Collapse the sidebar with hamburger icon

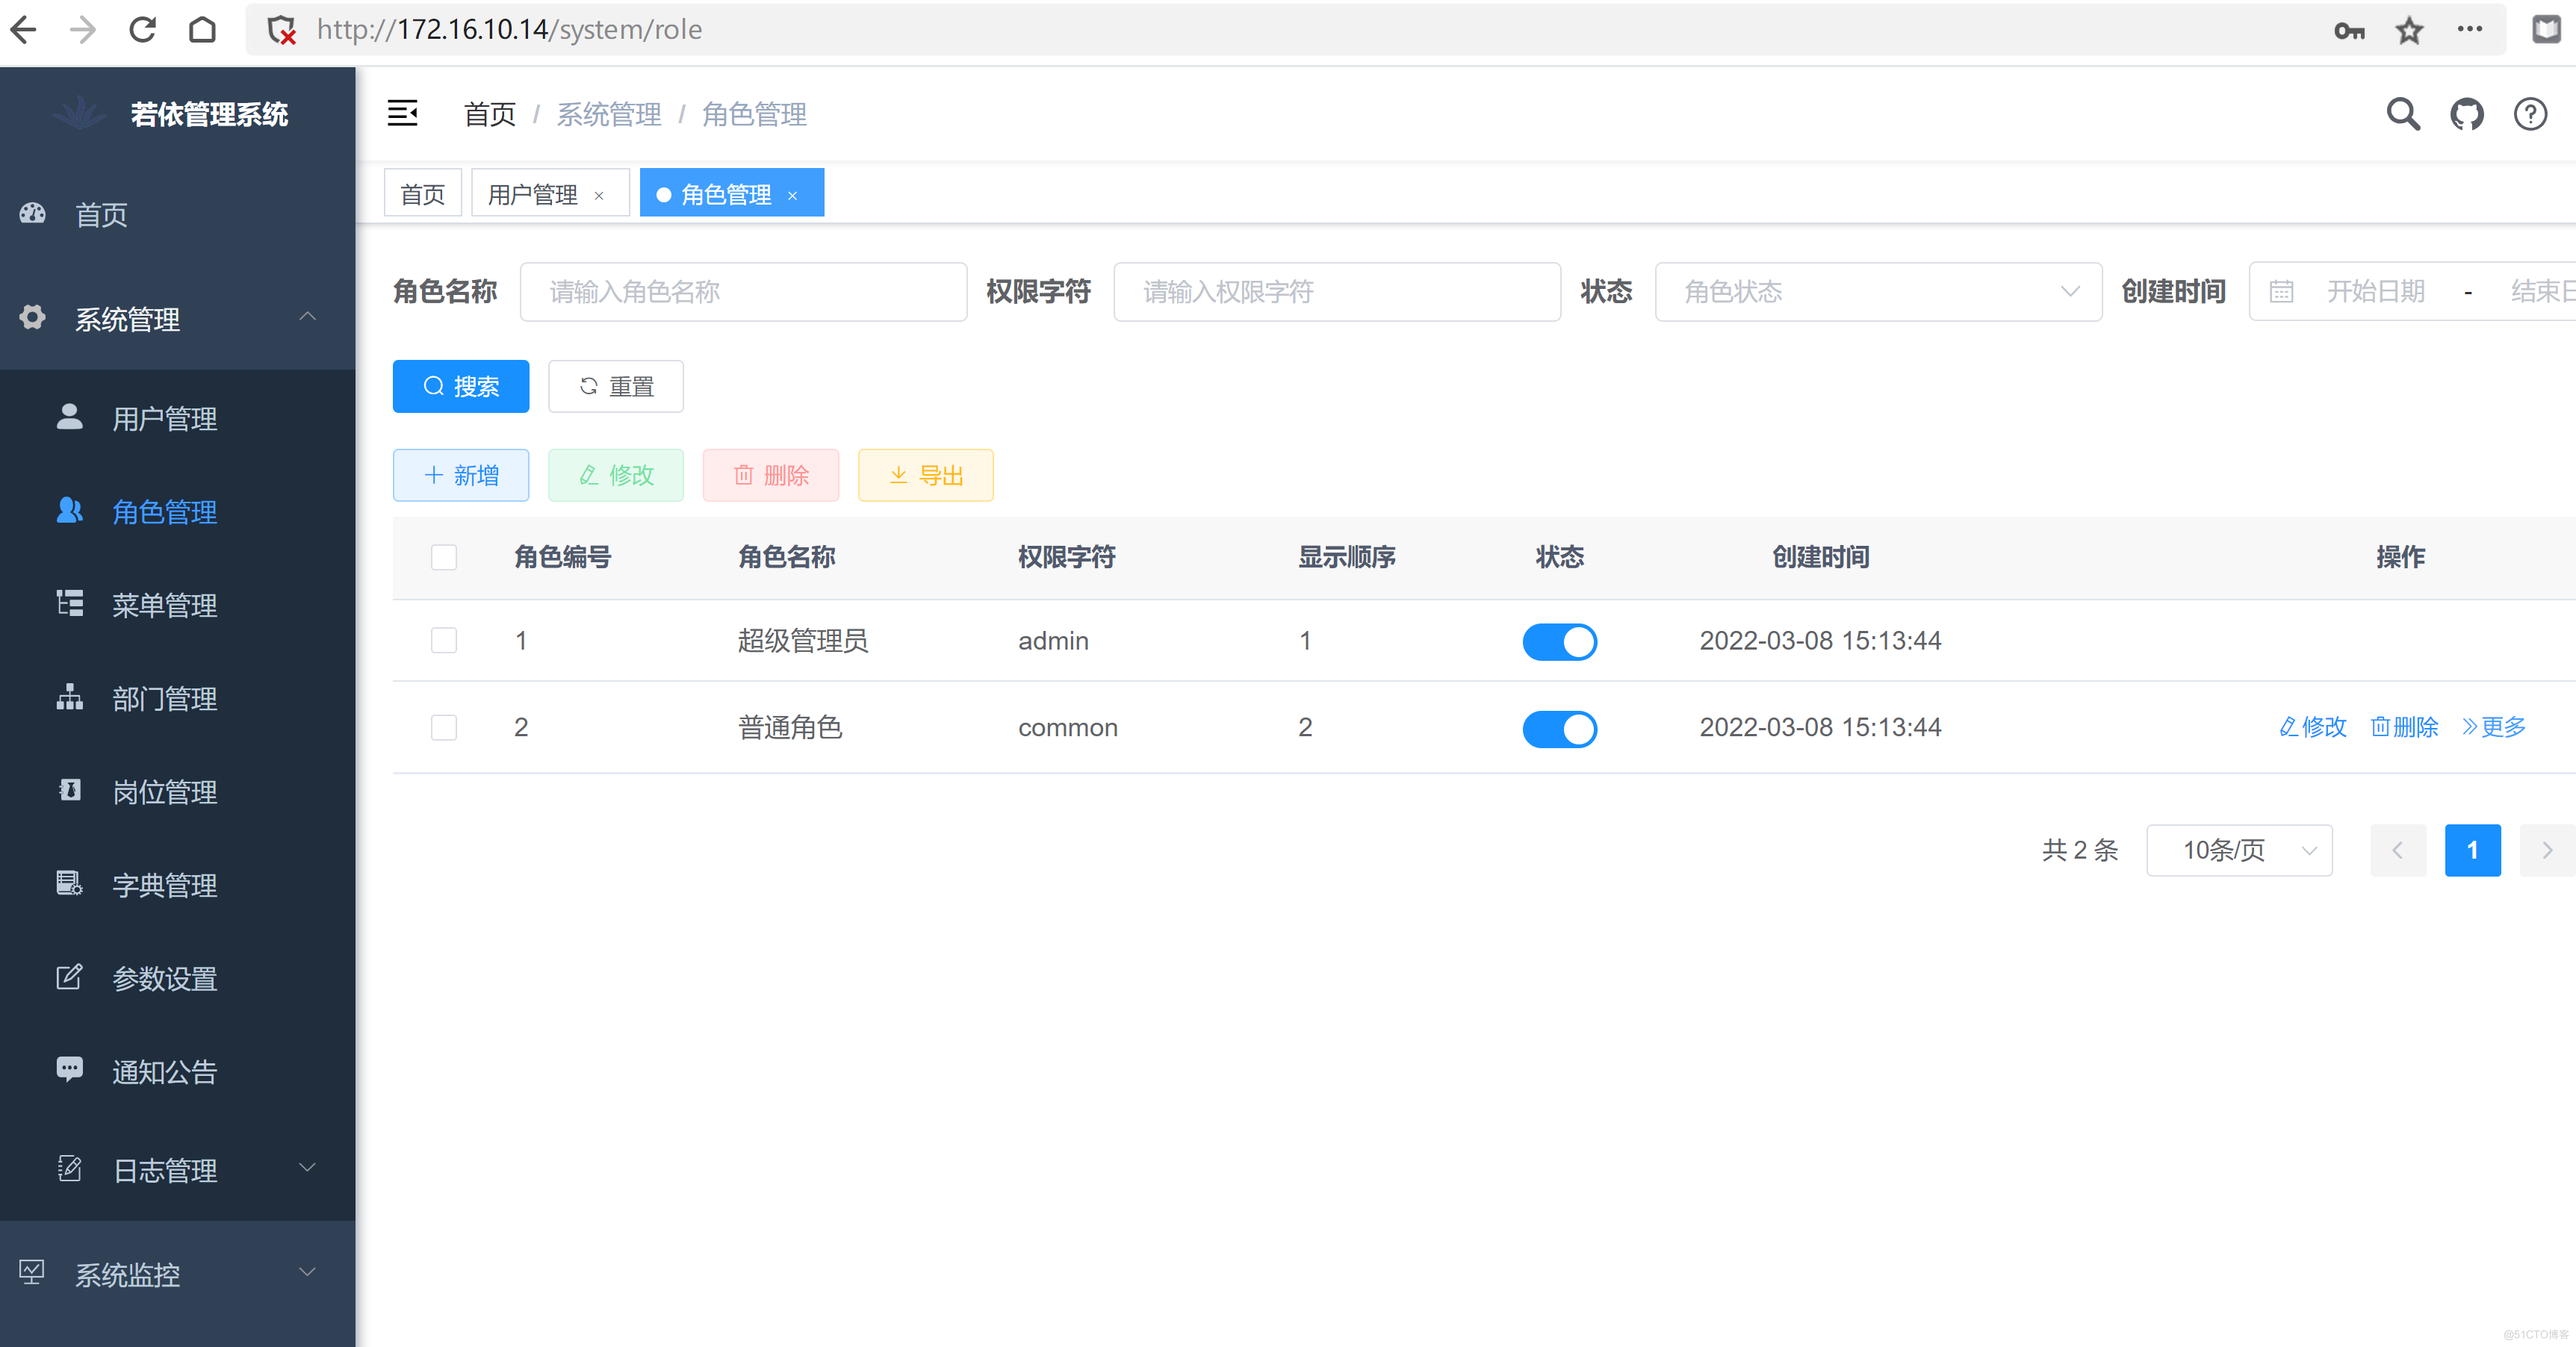pos(403,114)
